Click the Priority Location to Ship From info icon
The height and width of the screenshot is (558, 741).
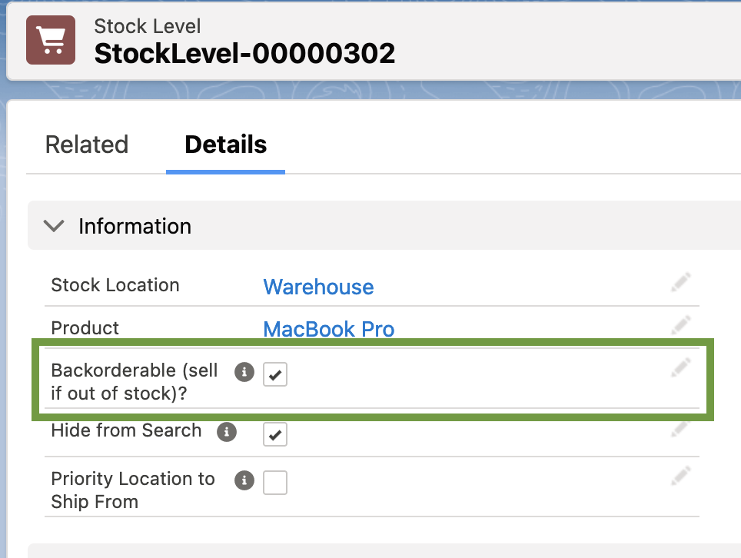244,480
